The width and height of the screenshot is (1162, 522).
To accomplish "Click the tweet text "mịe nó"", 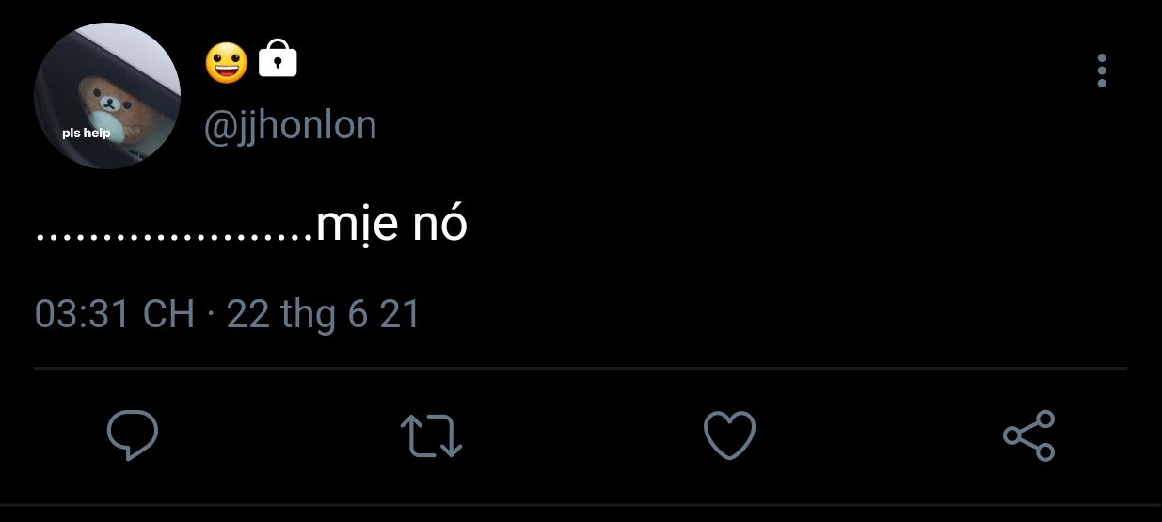I will [x=391, y=224].
